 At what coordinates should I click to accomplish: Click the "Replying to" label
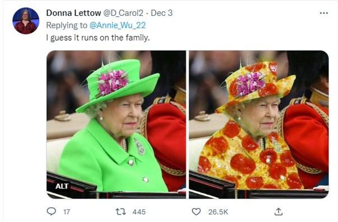[x=67, y=25]
